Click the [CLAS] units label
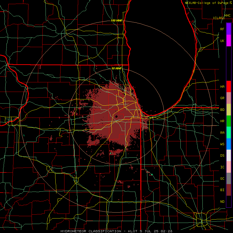The width and height of the screenshot is (233, 233). pyautogui.click(x=219, y=18)
